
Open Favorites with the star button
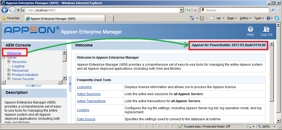coord(11,18)
